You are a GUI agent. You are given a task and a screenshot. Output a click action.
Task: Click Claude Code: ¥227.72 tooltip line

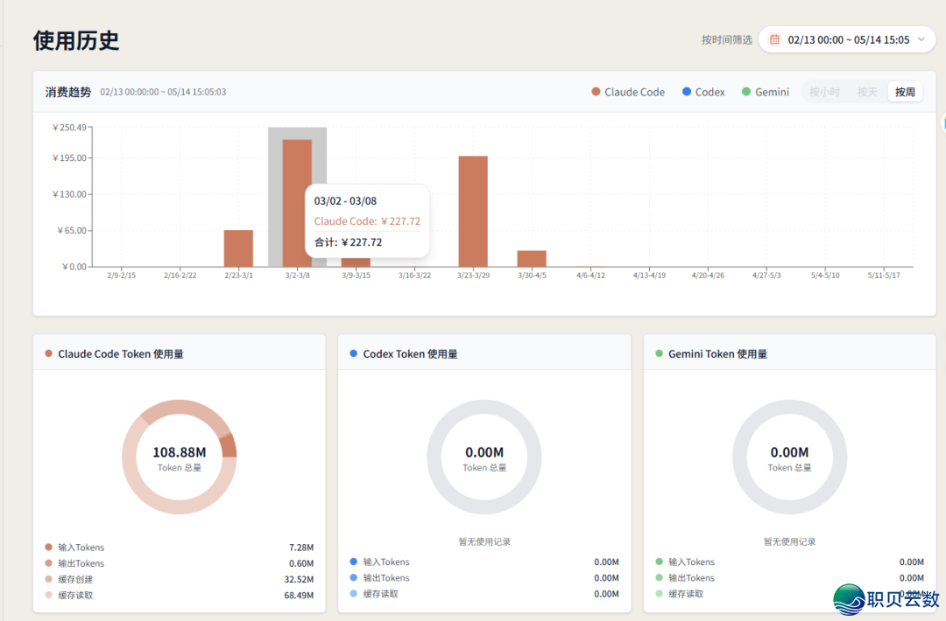pyautogui.click(x=367, y=221)
